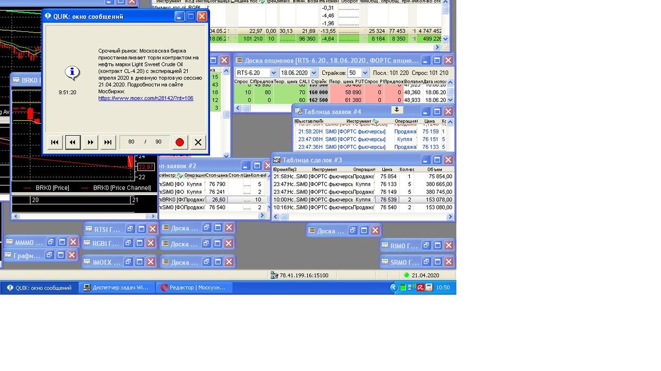
Task: Select order row timed 23:47:08
Action: coord(370,139)
